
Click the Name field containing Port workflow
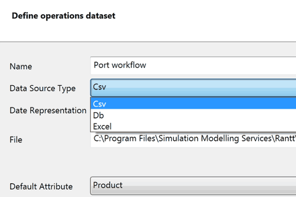tap(192, 65)
